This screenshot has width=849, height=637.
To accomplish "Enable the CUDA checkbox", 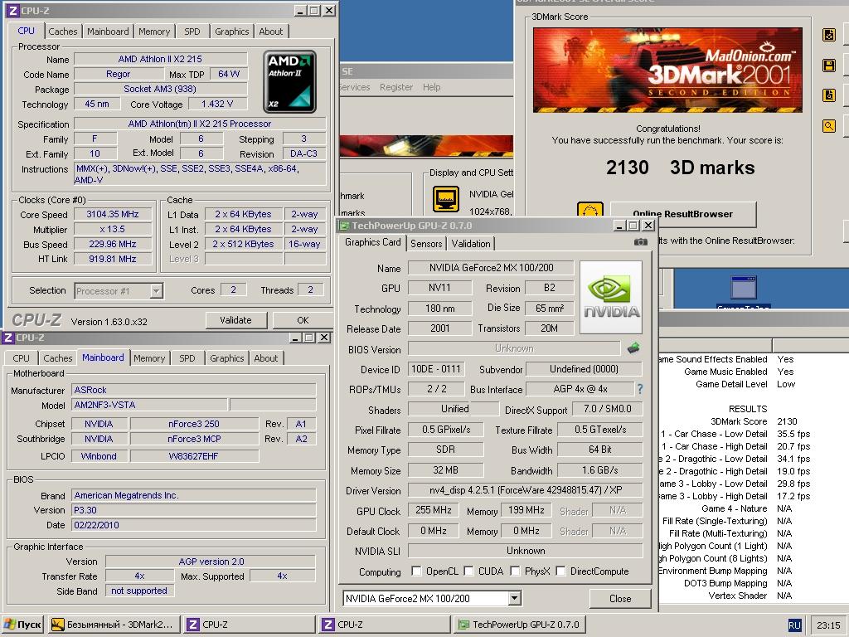I will click(x=469, y=571).
